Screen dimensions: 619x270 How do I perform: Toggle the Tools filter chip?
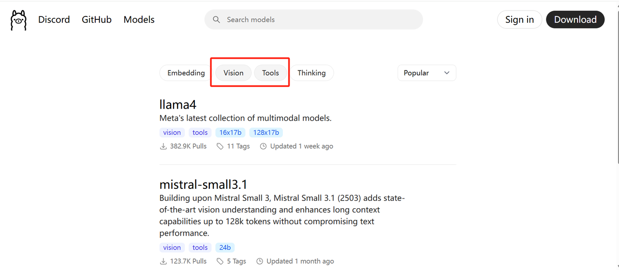[271, 73]
